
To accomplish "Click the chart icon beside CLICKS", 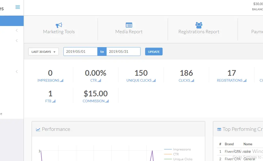I will 192,81.
